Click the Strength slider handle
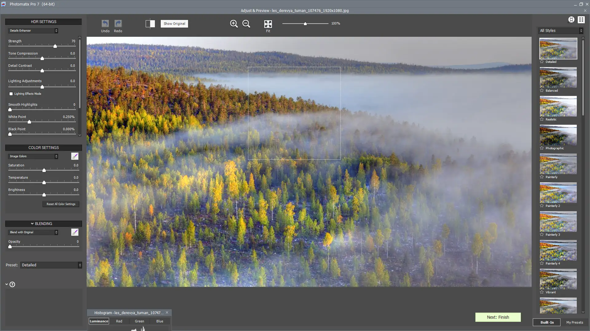This screenshot has width=590, height=331. 55,46
